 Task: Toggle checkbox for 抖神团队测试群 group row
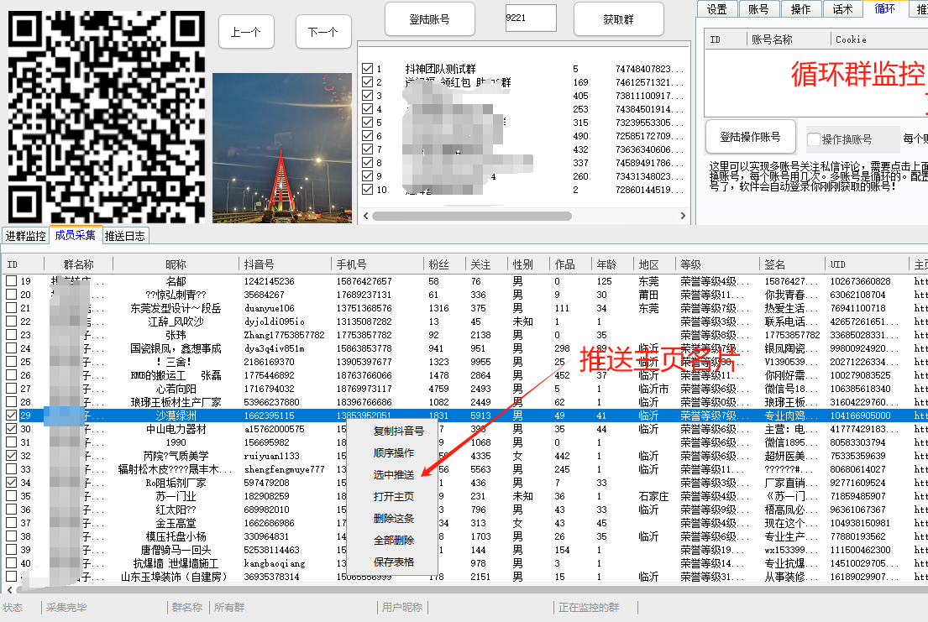(x=367, y=69)
